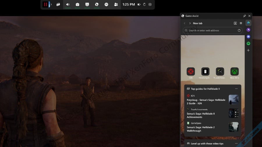Open the Spotify widget from Game Bar
This screenshot has width=262, height=147.
(x=107, y=5)
